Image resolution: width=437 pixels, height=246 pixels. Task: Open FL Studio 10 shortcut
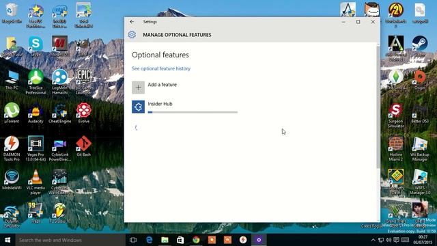pos(59,213)
